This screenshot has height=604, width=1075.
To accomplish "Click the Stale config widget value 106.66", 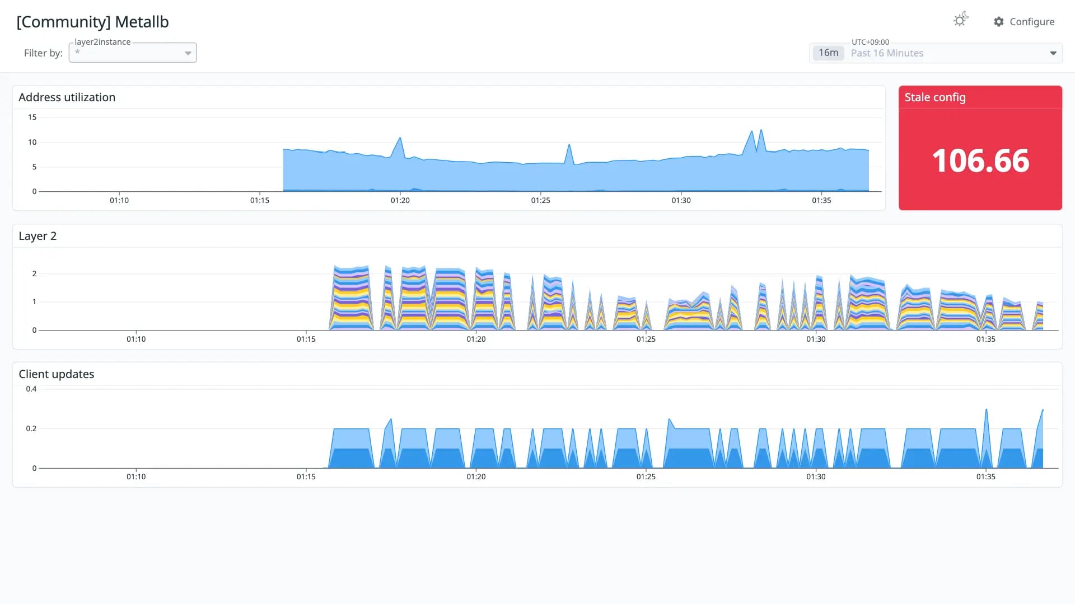I will [980, 161].
